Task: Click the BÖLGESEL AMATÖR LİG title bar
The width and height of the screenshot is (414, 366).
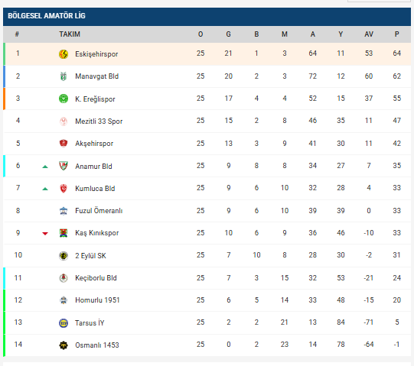Action: [x=207, y=17]
